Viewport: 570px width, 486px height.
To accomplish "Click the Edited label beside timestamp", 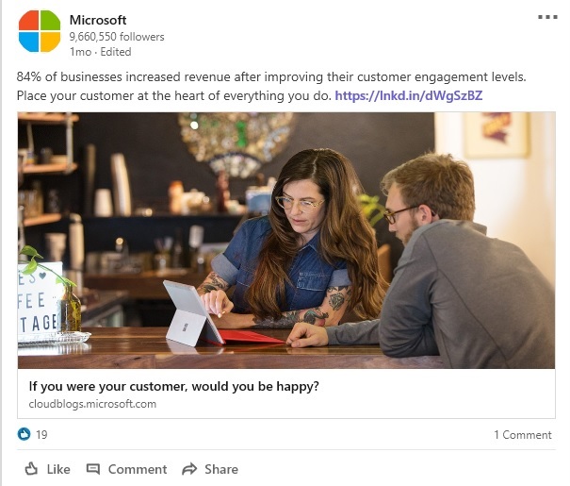I will tap(116, 52).
